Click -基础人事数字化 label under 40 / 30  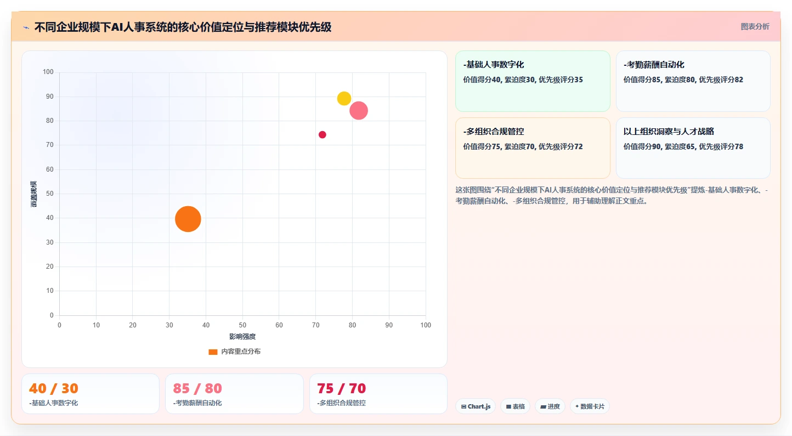click(x=53, y=403)
